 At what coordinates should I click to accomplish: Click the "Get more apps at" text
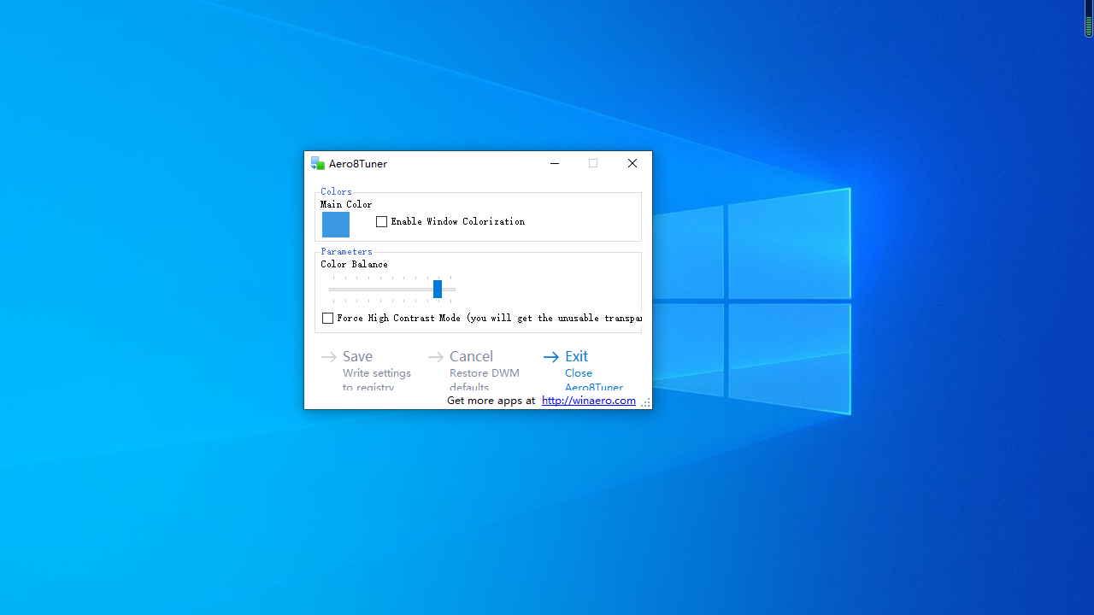(491, 401)
